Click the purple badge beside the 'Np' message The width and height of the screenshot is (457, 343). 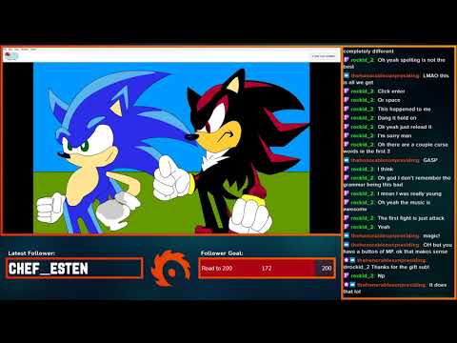tap(347, 275)
